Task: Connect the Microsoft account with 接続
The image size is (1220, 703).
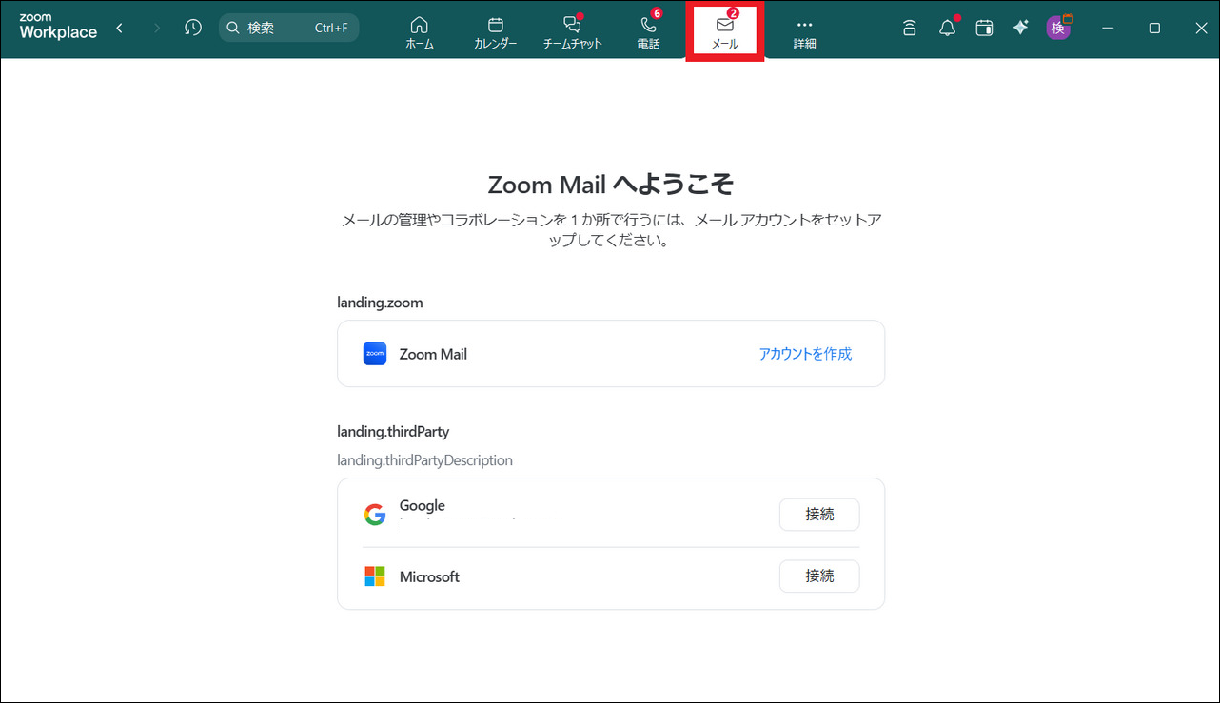Action: tap(819, 576)
